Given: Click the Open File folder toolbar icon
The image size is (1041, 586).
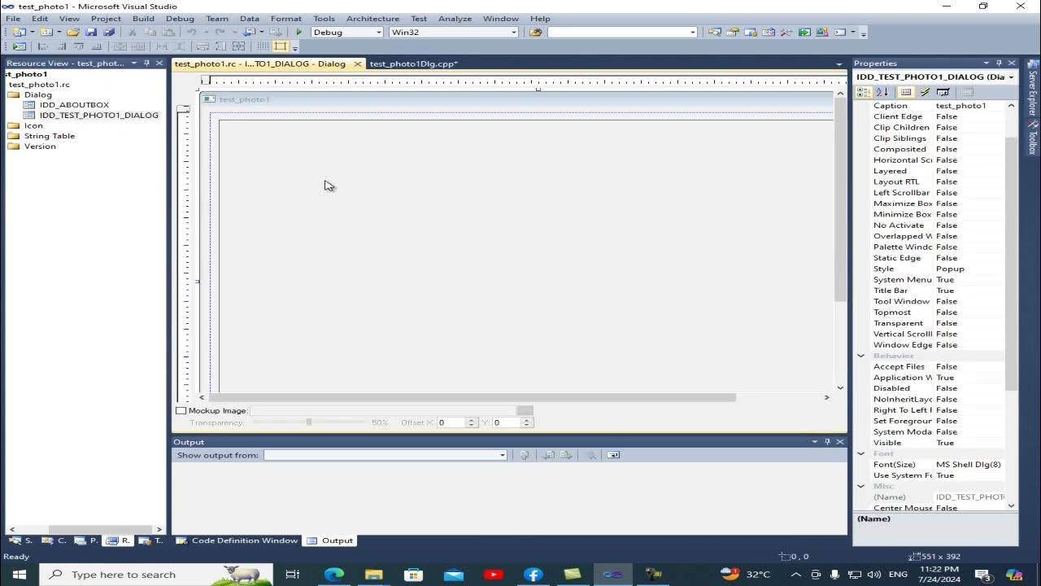Looking at the screenshot, I should click(x=72, y=33).
